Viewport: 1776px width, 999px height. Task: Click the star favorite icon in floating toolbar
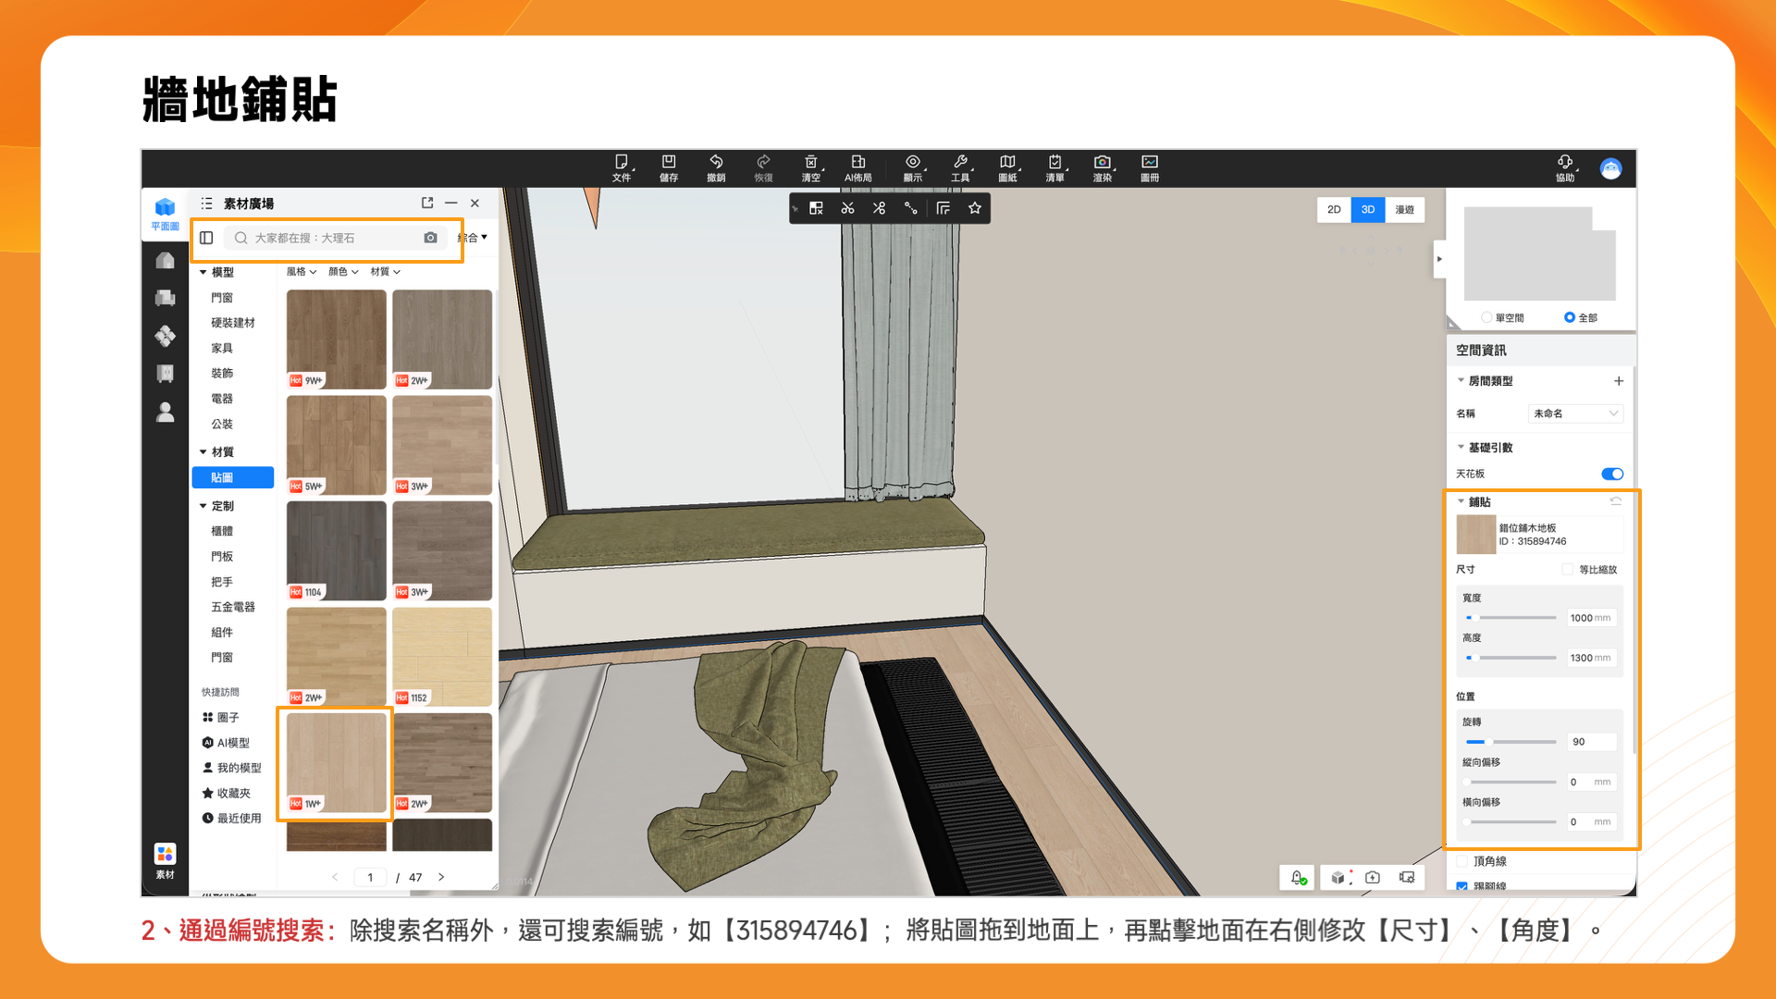pos(974,208)
